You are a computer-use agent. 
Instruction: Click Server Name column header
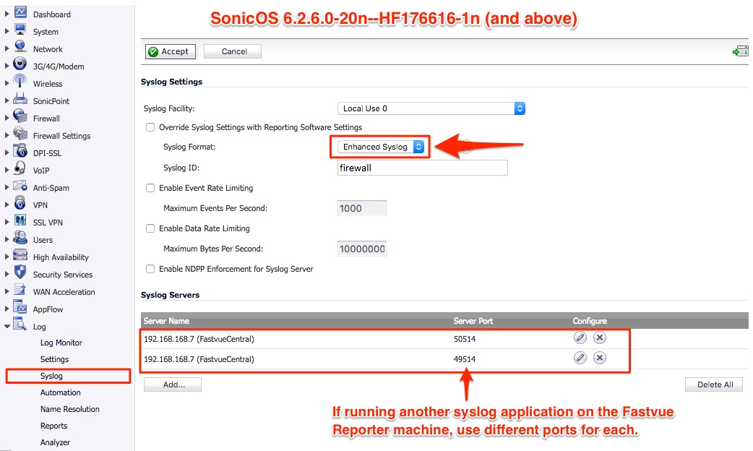point(166,321)
